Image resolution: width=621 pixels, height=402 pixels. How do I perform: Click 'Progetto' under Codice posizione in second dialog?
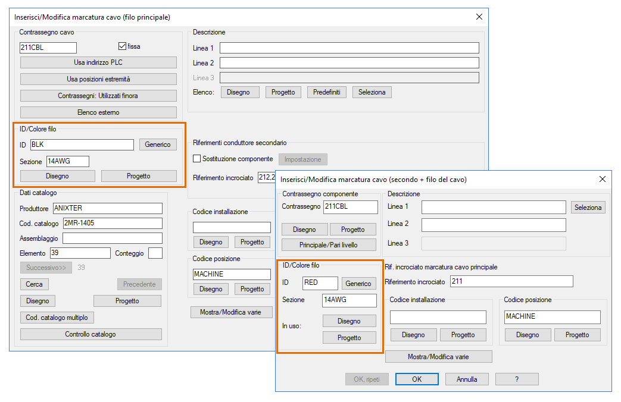pos(578,335)
